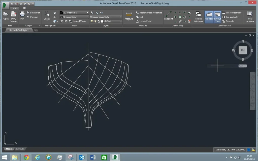Toggle default layer lock icon

tap(99, 21)
